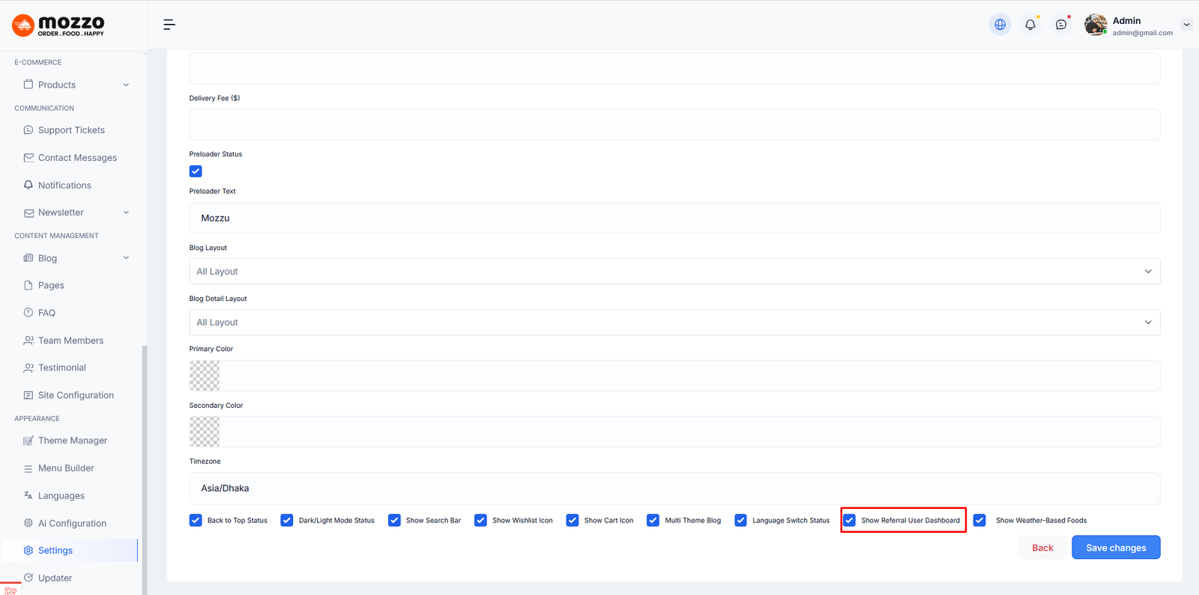Toggle Show Cart Icon checkbox

pyautogui.click(x=573, y=520)
